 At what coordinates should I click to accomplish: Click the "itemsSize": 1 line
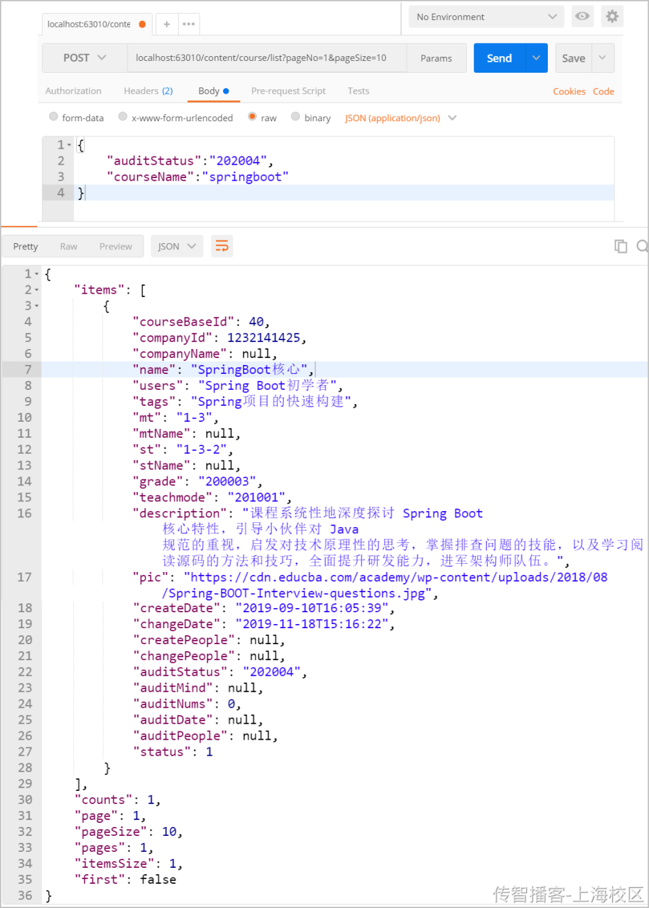coord(128,864)
